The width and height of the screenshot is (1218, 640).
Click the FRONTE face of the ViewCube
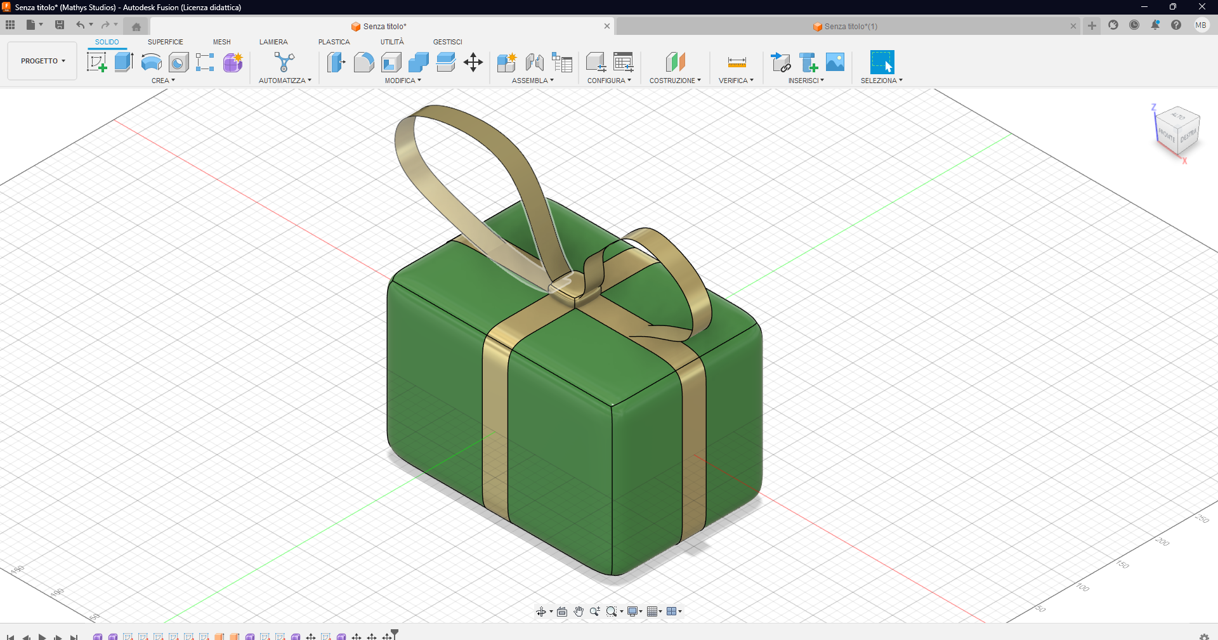tap(1167, 134)
